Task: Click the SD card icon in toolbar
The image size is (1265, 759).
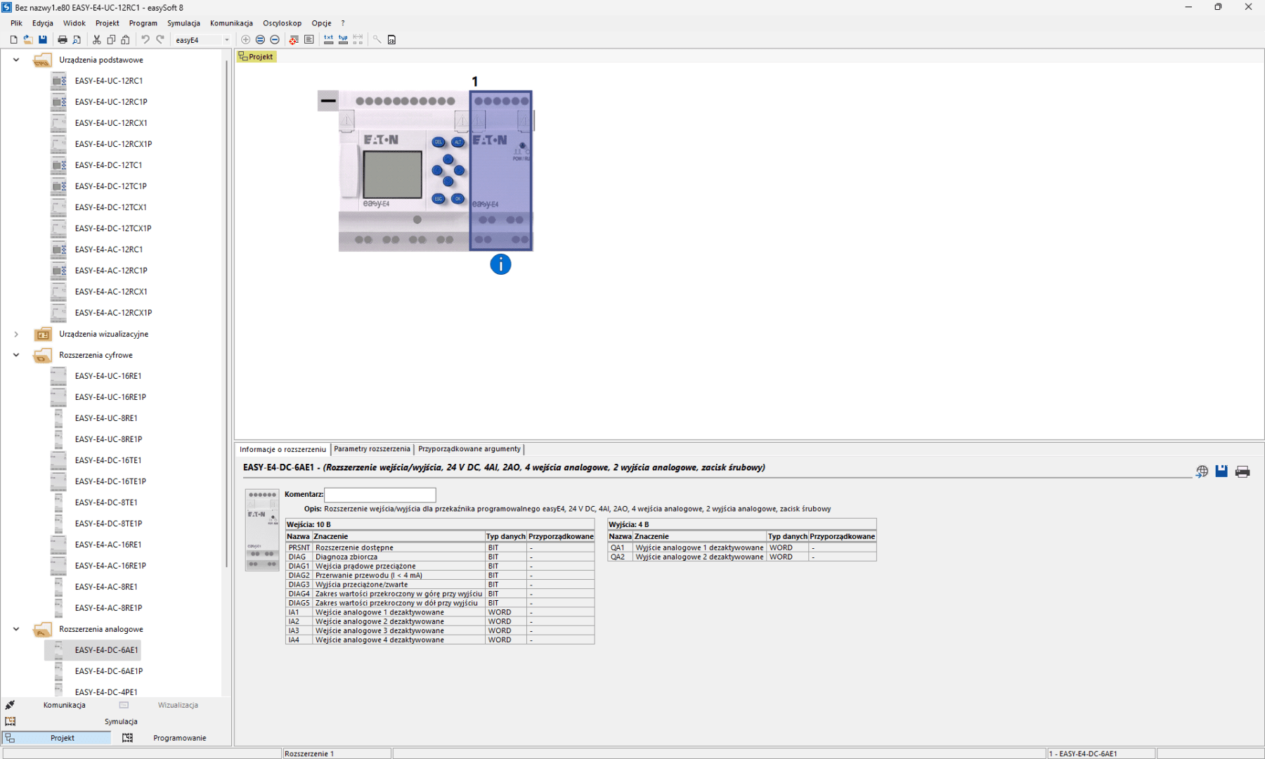Action: [x=391, y=40]
